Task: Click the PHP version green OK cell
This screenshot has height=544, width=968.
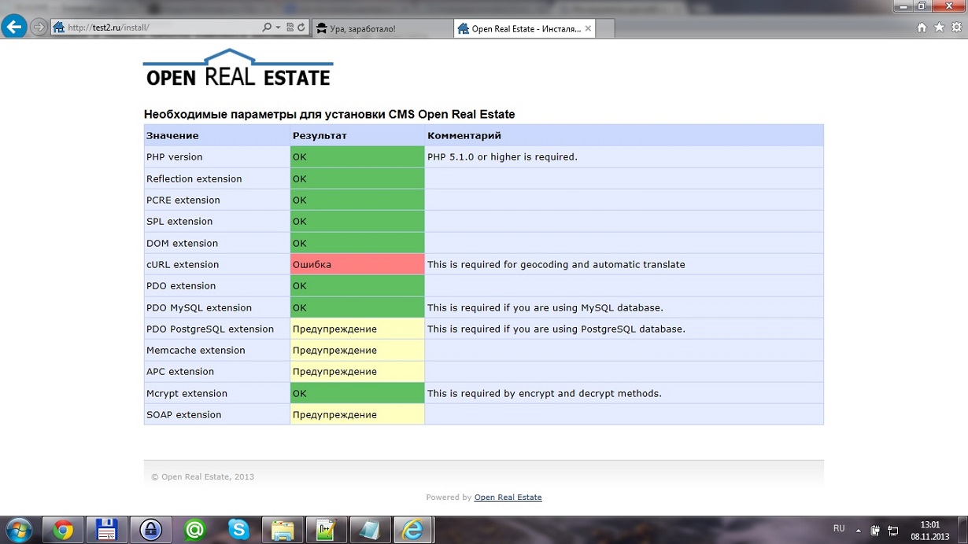Action: click(357, 156)
